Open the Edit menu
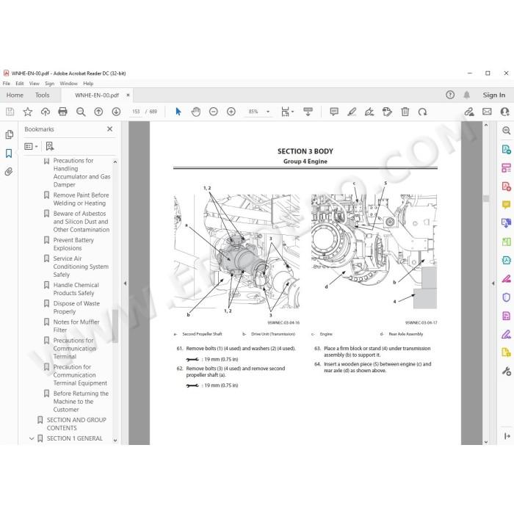 (20, 84)
